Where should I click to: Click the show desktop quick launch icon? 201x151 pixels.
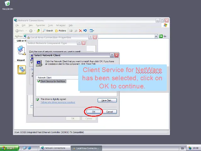click(x=25, y=148)
